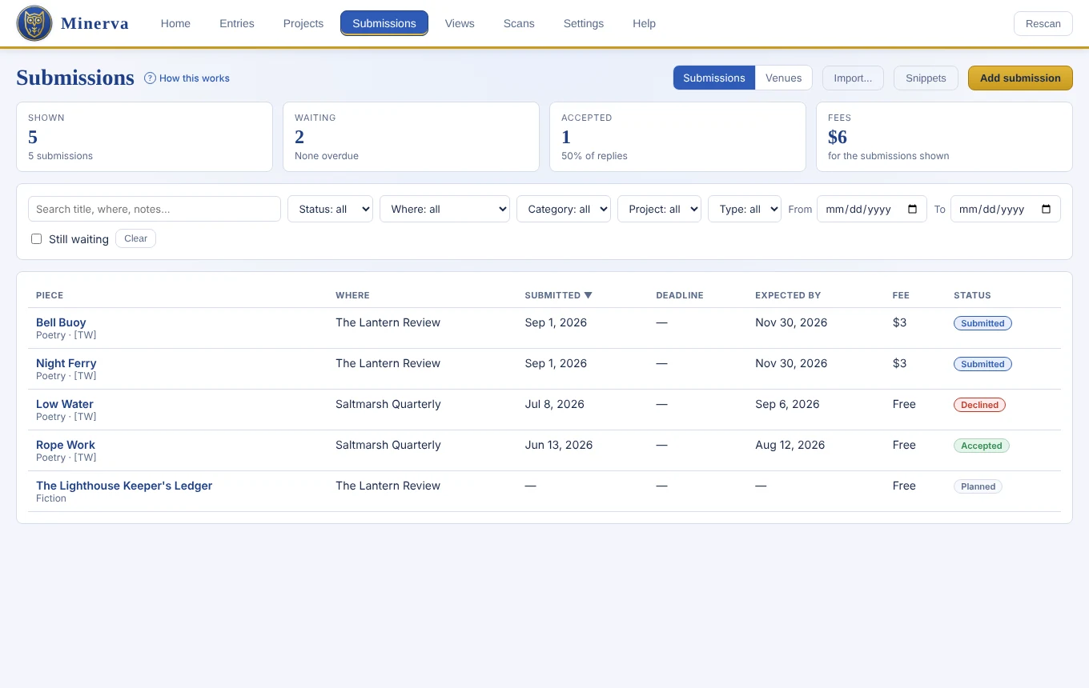This screenshot has height=688, width=1089.
Task: Click the Accepted status badge
Action: point(982,446)
